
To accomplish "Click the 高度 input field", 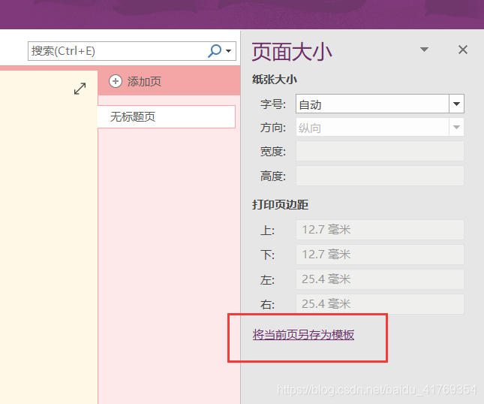I will (380, 176).
